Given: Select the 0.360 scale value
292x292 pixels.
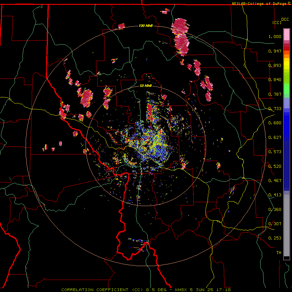Looking at the screenshot, I should 275,210.
